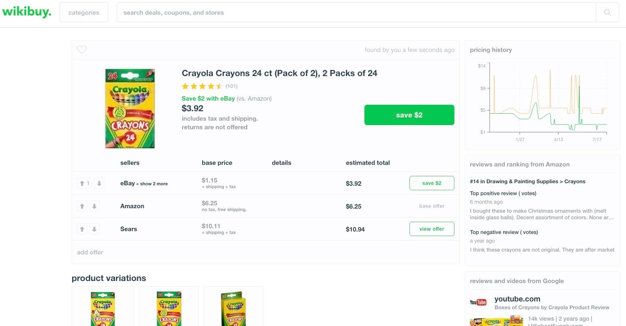
Task: Downvote the Amazon offer
Action: pos(94,206)
